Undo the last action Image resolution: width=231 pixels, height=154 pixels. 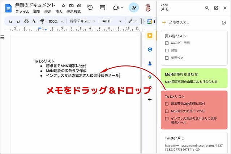point(10,22)
